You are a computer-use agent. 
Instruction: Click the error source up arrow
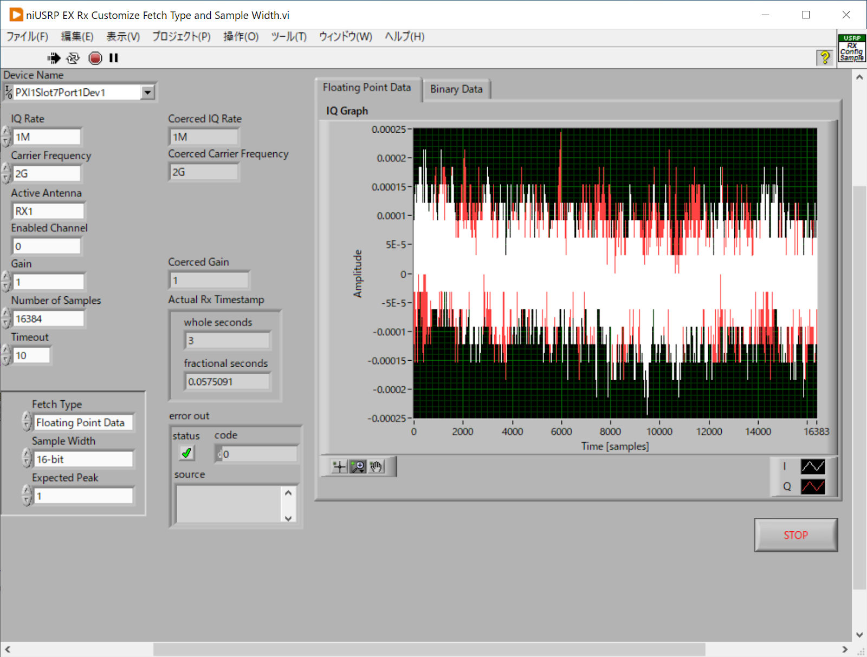(x=288, y=493)
